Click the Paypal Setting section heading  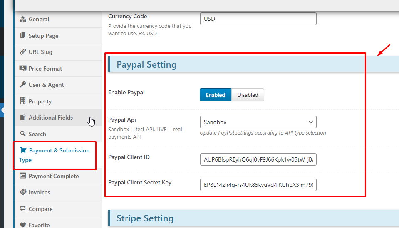[x=146, y=64]
